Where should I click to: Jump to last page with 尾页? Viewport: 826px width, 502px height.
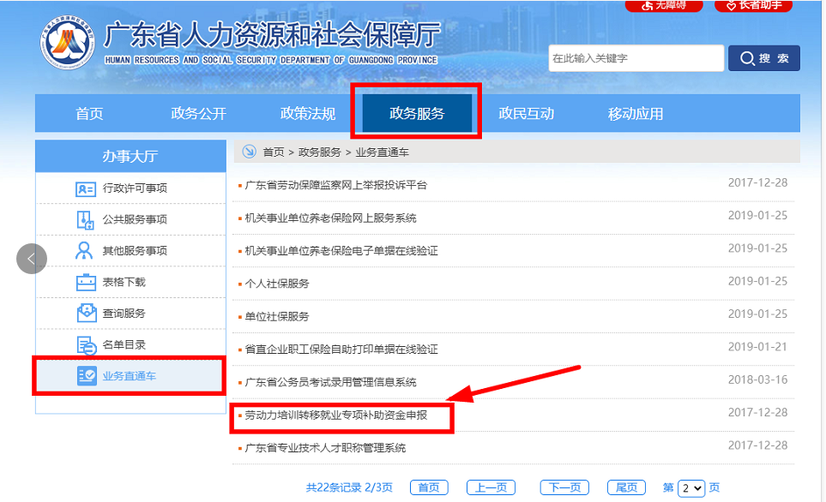(x=626, y=487)
